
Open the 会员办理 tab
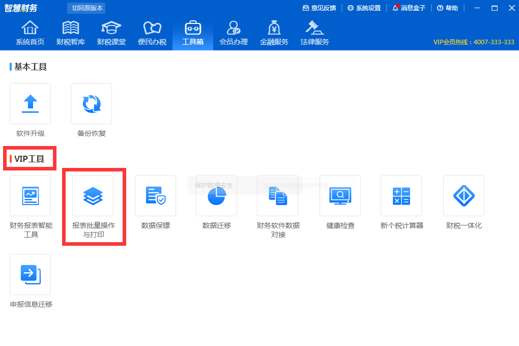pyautogui.click(x=233, y=32)
